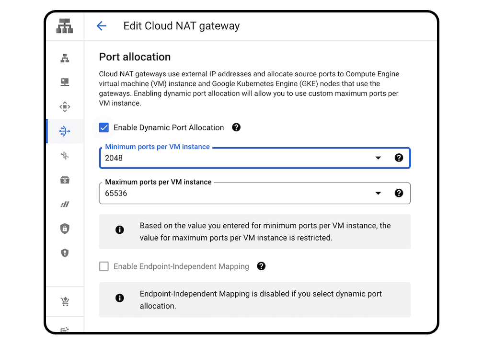Open the firewall-style box sidebar icon
Image resolution: width=483 pixels, height=345 pixels.
click(65, 180)
